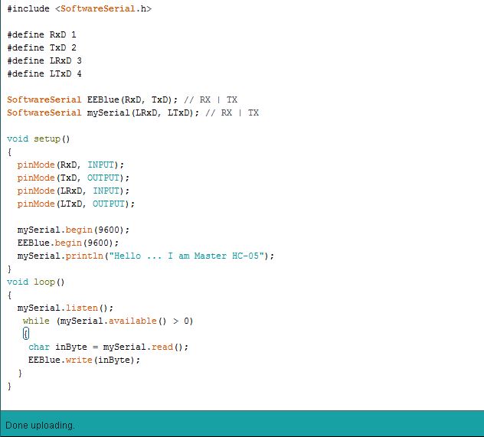Click the '#define RxD 1' line
Viewport: 484px width, 437px height.
pos(41,34)
